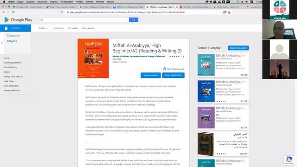
Task: Go back with the browser back arrow
Action: pos(3,12)
